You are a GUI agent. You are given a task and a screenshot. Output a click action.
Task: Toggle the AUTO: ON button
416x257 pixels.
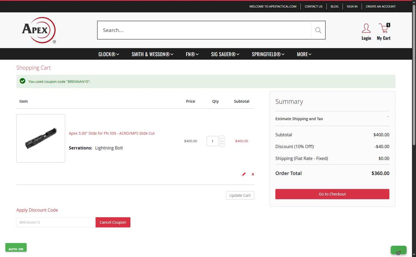point(16,248)
